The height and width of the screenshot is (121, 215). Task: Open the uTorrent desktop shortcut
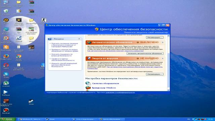[x=6, y=83]
